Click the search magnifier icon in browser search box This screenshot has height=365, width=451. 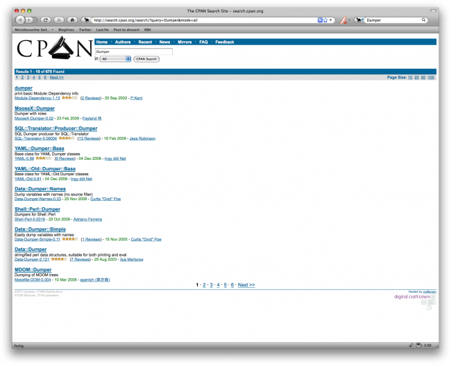423,20
